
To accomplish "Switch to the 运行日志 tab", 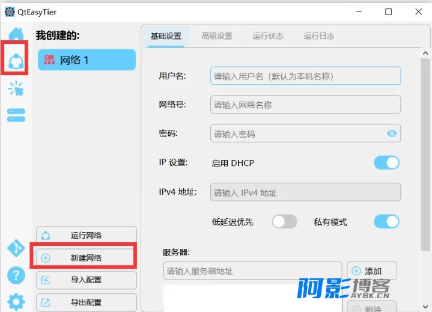I will pos(319,36).
